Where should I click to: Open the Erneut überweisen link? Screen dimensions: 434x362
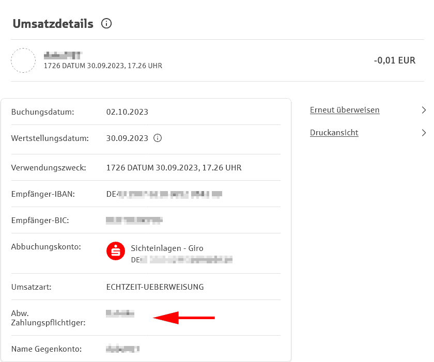point(345,110)
